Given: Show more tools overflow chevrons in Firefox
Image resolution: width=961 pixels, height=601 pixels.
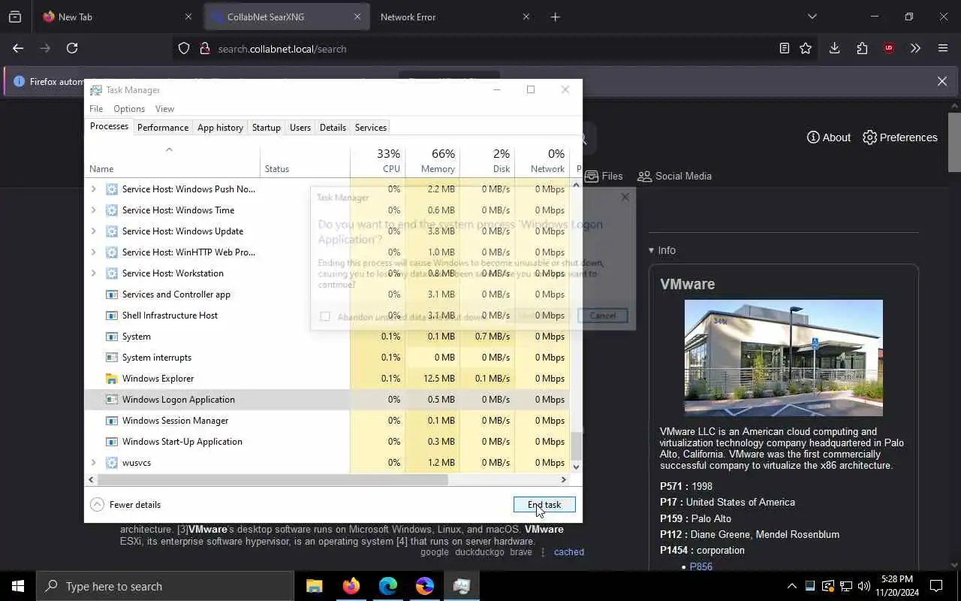Looking at the screenshot, I should (915, 48).
